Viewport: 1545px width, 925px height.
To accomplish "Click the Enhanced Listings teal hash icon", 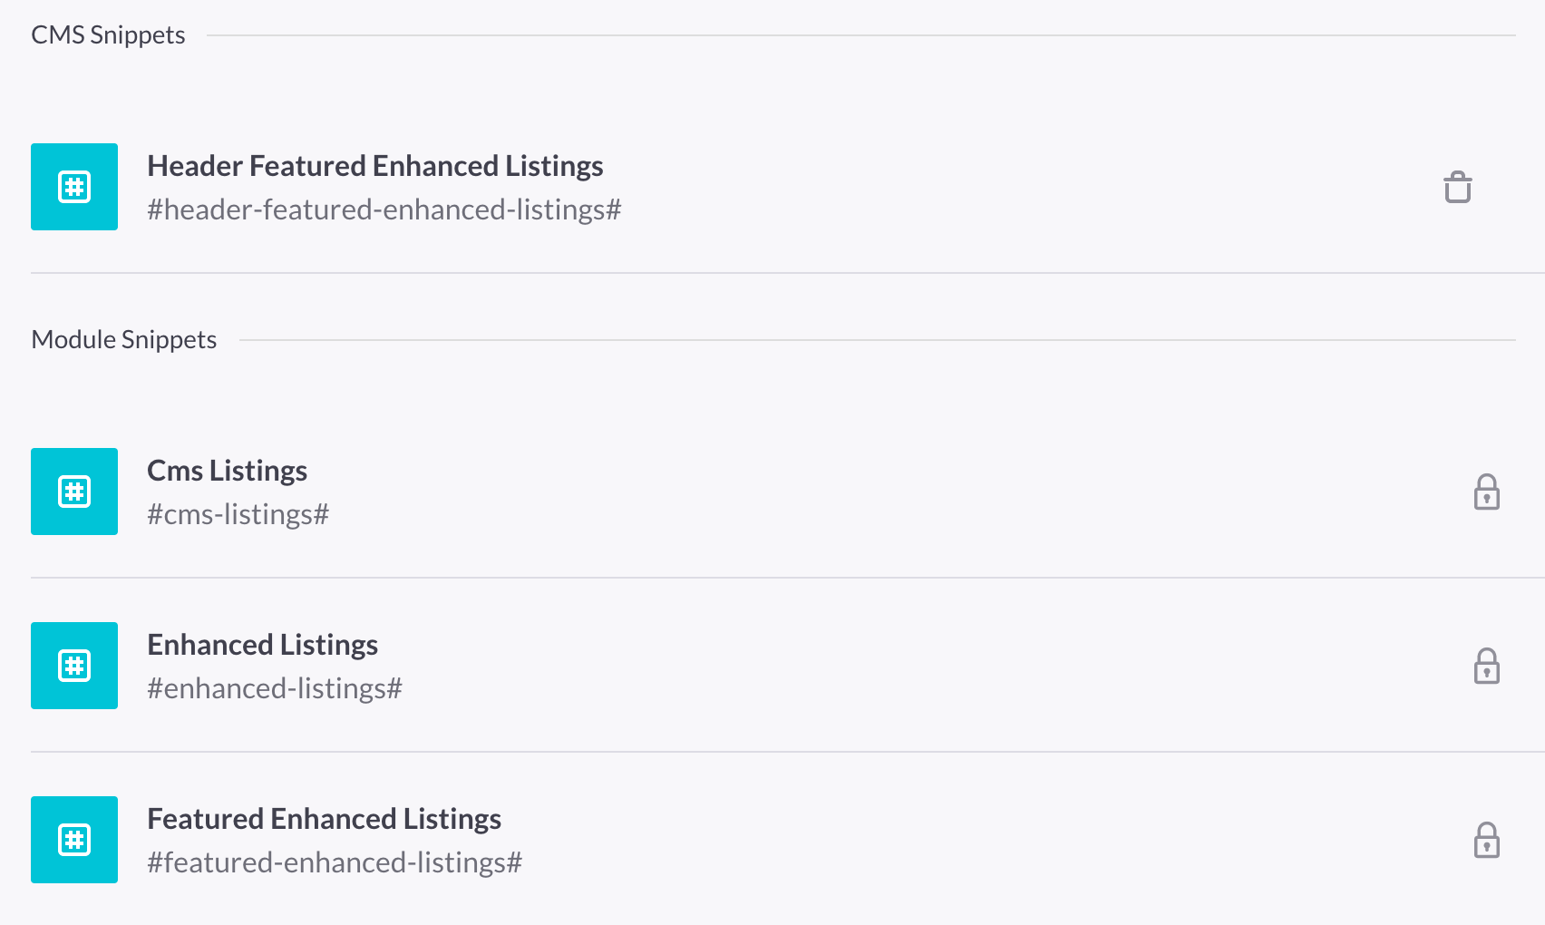I will 74,666.
